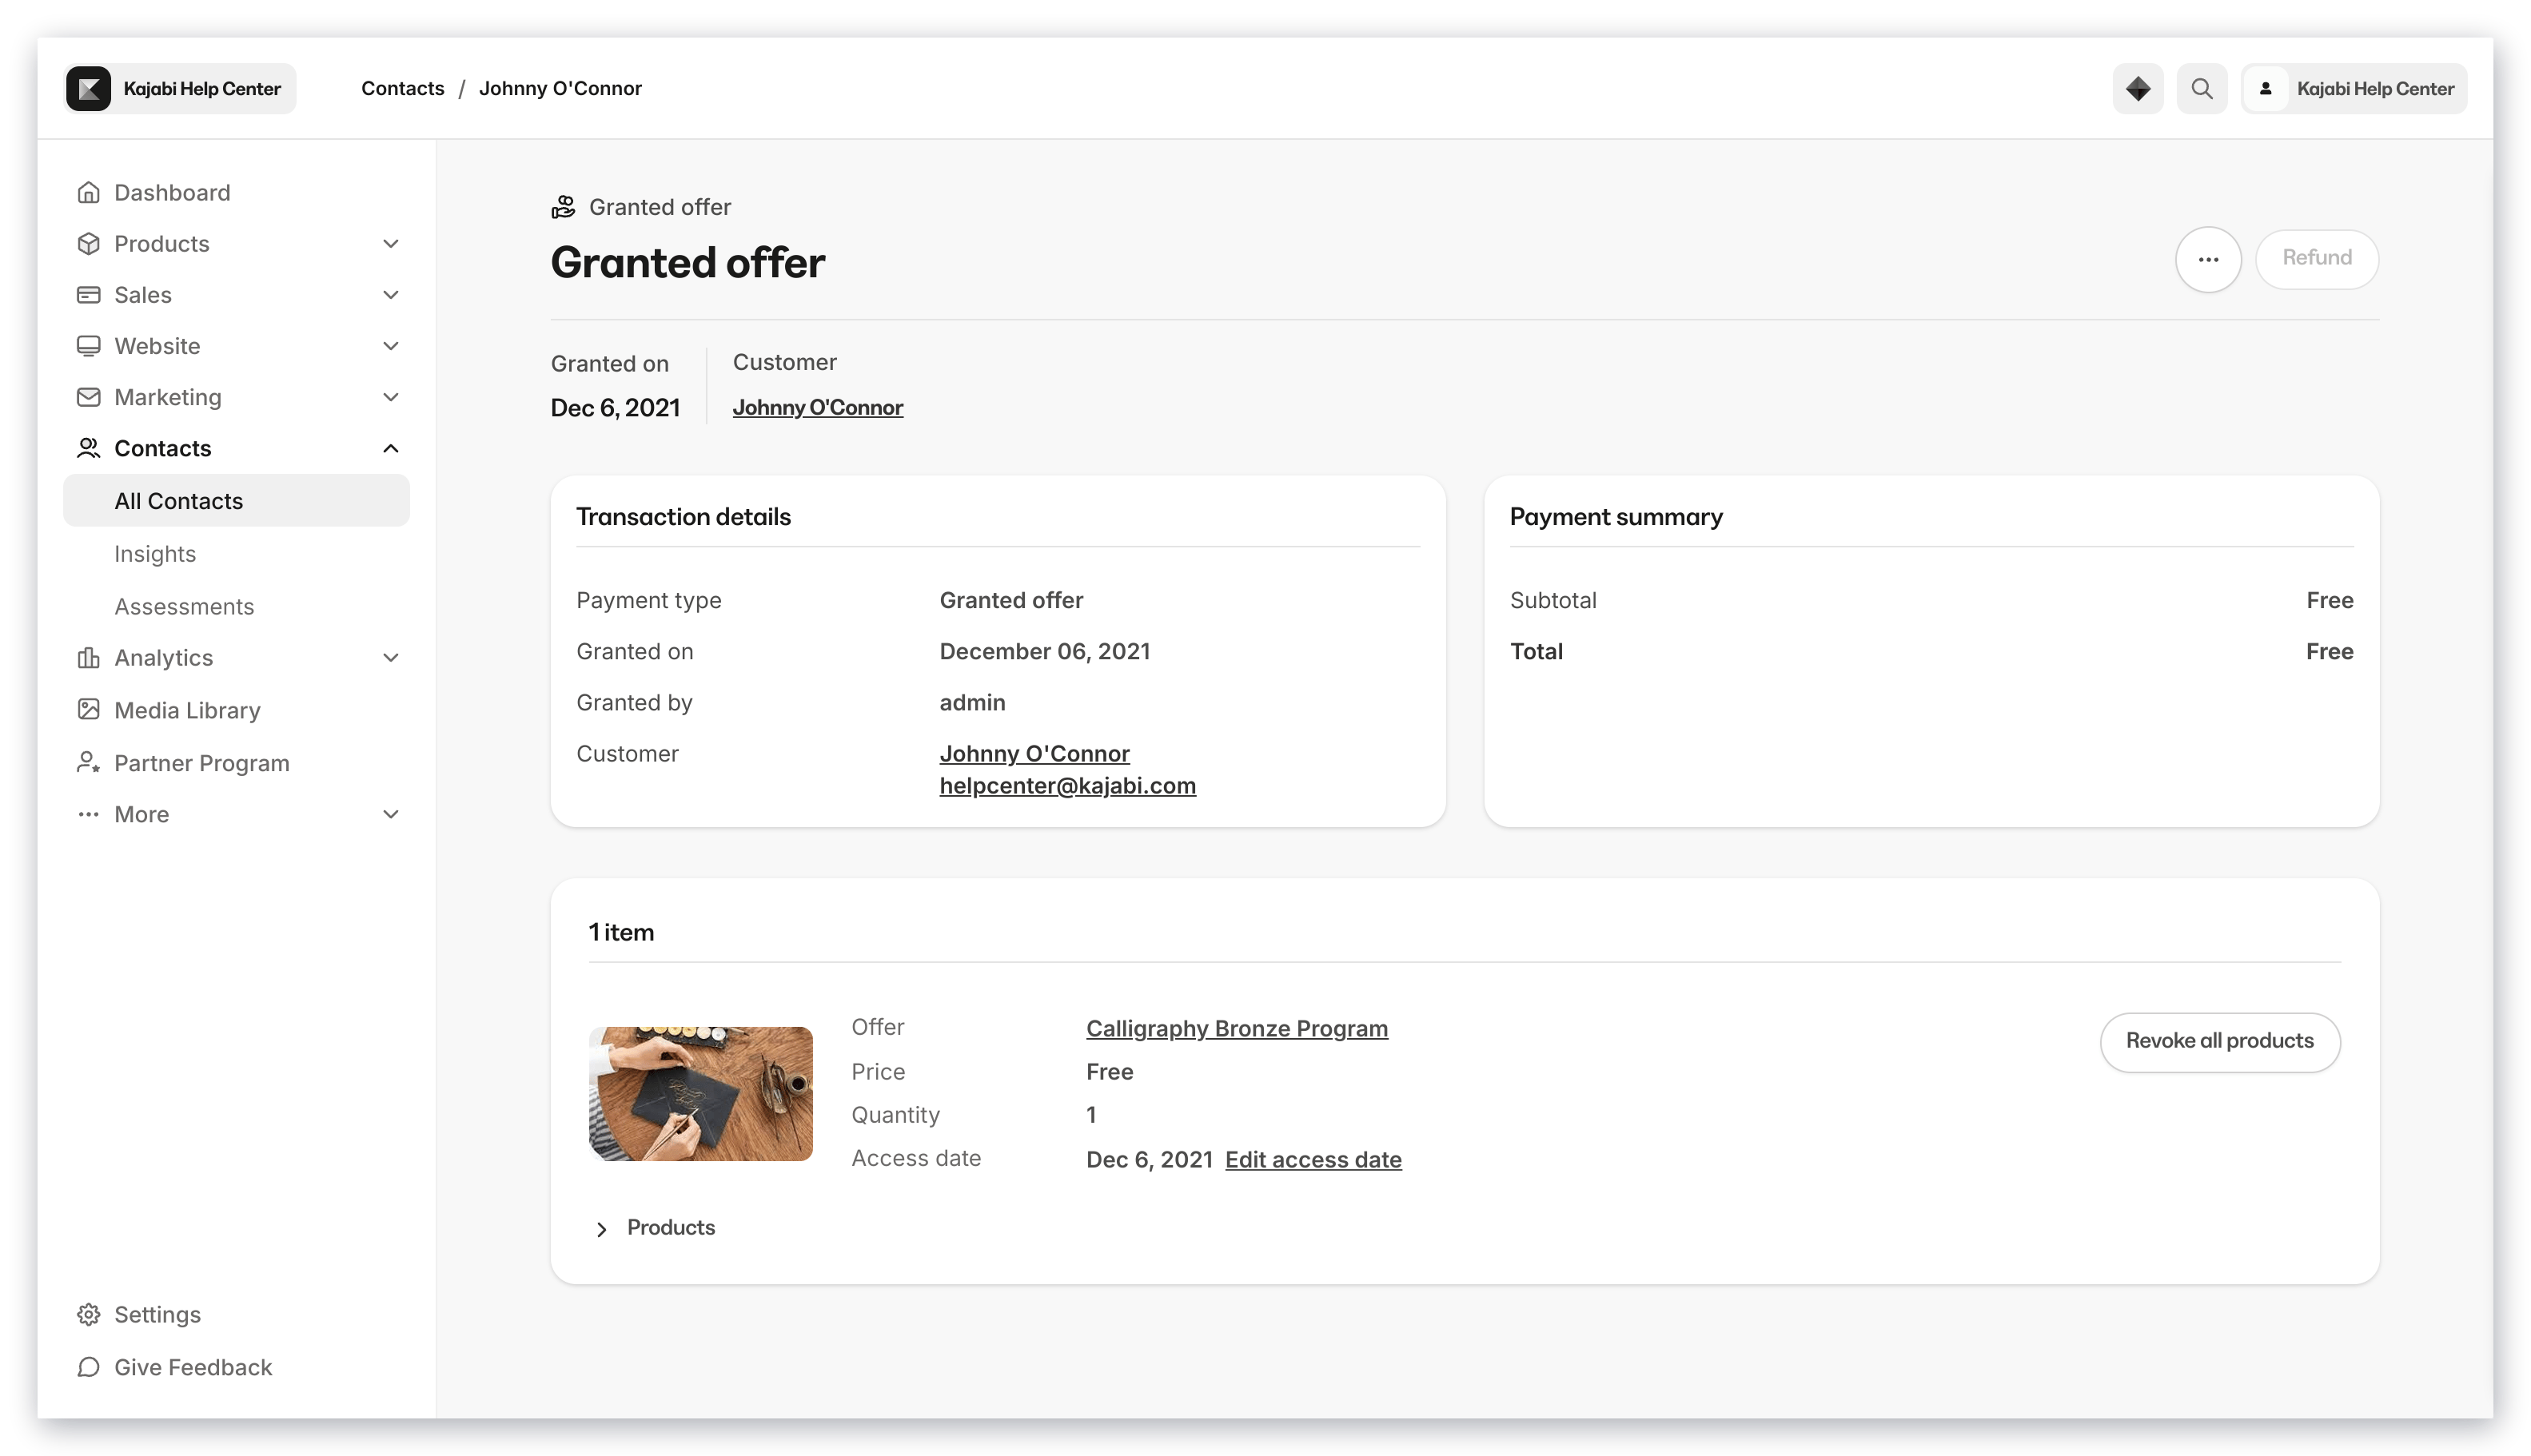Viewport: 2531px width, 1456px height.
Task: Open Partner Program label
Action: 202,763
